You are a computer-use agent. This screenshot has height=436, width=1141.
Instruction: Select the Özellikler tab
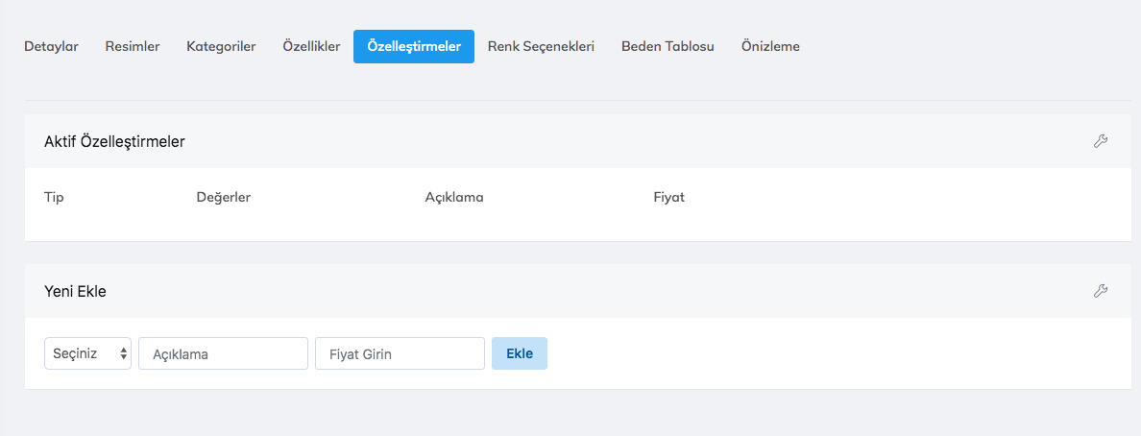[311, 46]
